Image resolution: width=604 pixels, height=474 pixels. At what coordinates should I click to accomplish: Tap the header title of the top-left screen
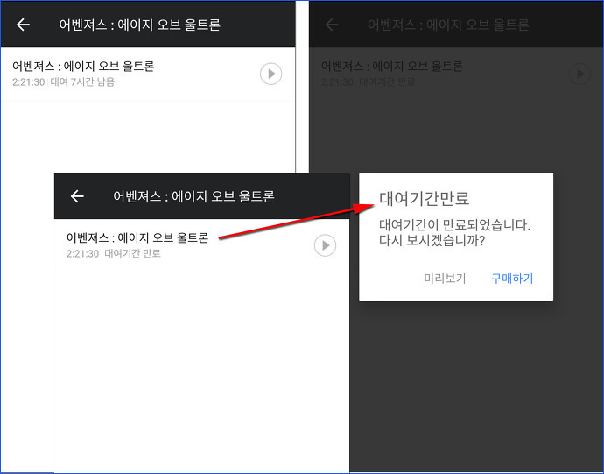coord(139,25)
